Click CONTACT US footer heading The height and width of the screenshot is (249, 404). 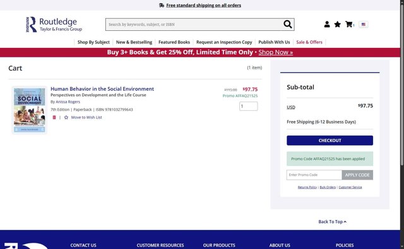pyautogui.click(x=83, y=245)
